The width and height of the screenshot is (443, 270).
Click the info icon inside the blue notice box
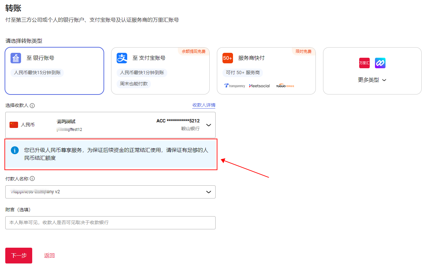14,150
